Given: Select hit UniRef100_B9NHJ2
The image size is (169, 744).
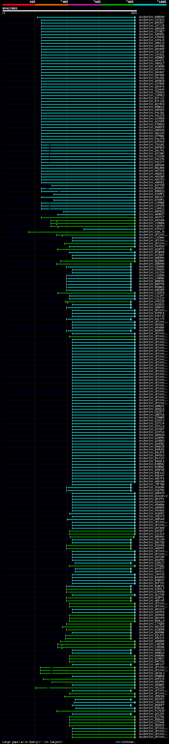Looking at the screenshot, I should (152, 107).
